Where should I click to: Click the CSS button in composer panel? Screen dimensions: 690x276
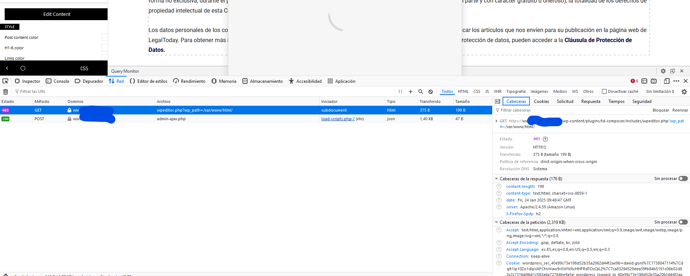[84, 68]
